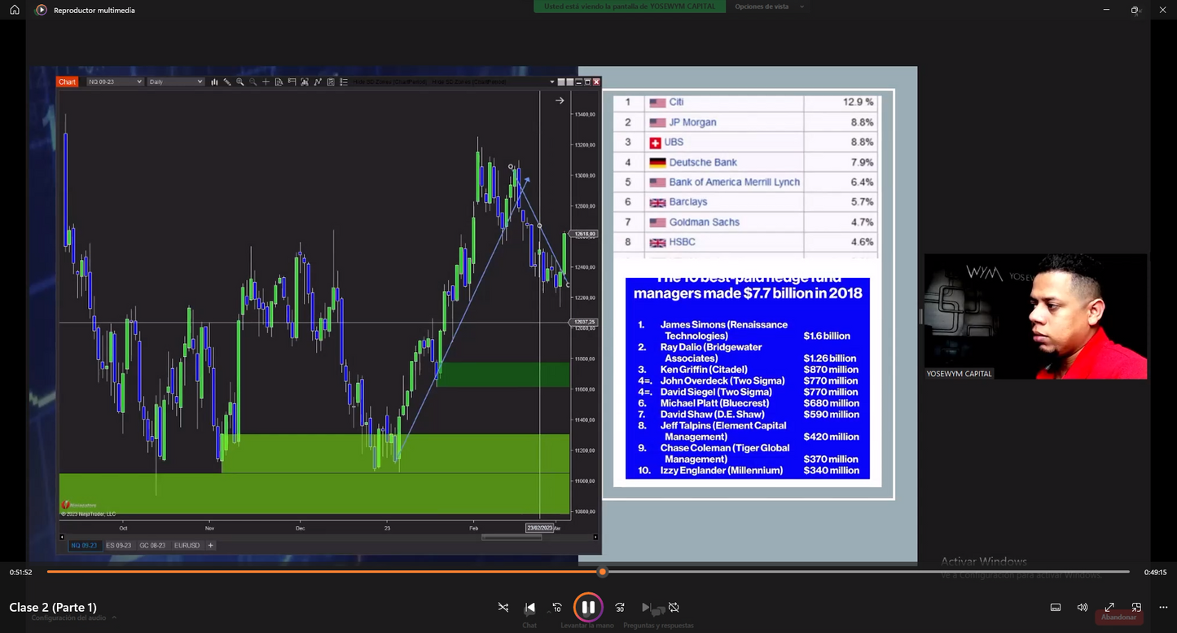Switch to the NQ 09-23 chart tab
This screenshot has width=1177, height=633.
[84, 545]
